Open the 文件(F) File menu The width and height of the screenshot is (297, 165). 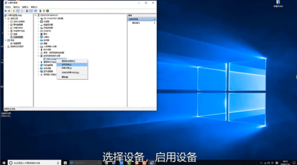(8, 7)
